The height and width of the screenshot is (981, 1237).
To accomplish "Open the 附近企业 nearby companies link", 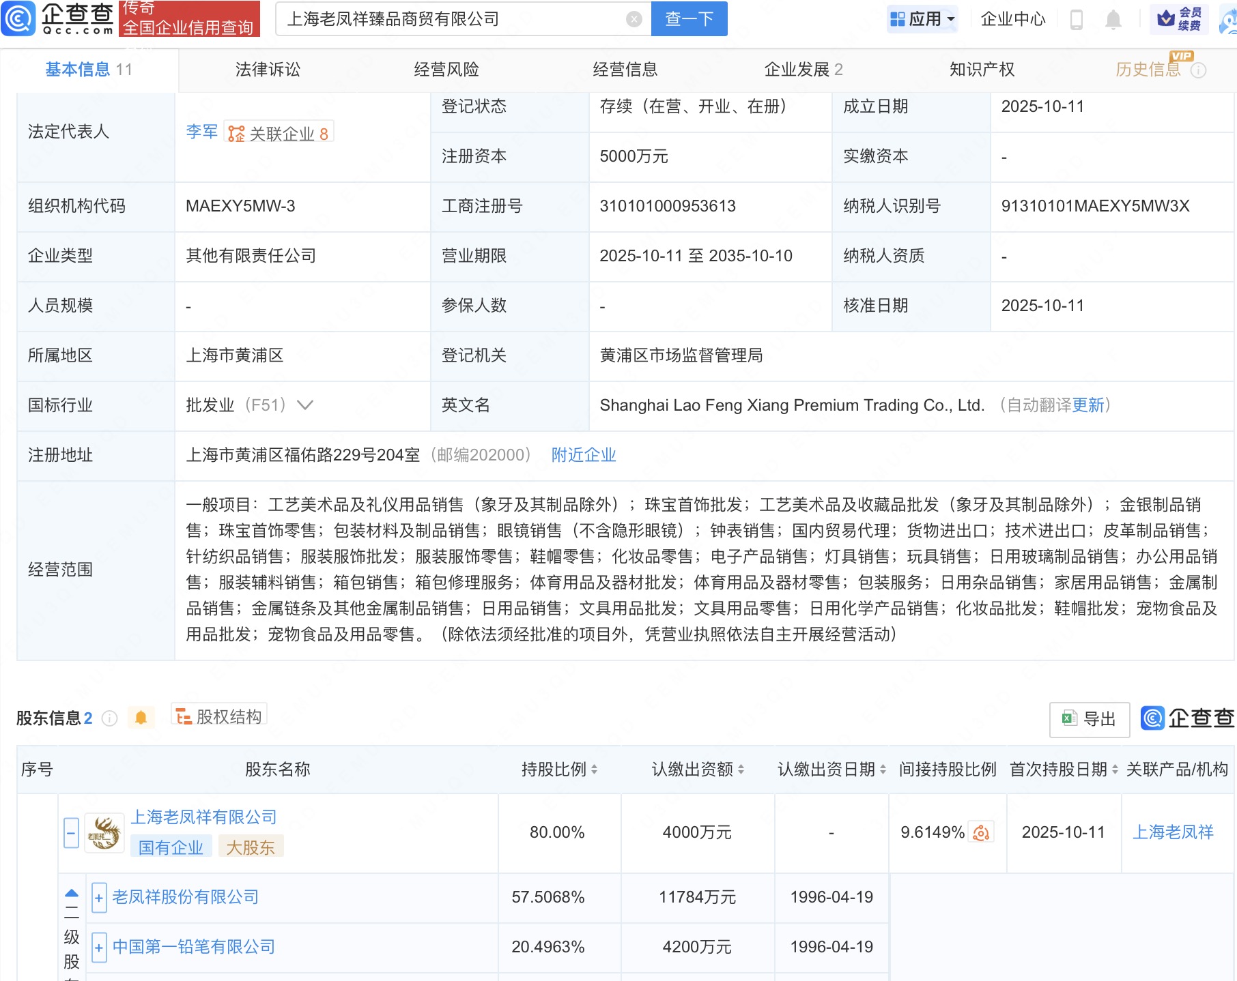I will tap(583, 455).
